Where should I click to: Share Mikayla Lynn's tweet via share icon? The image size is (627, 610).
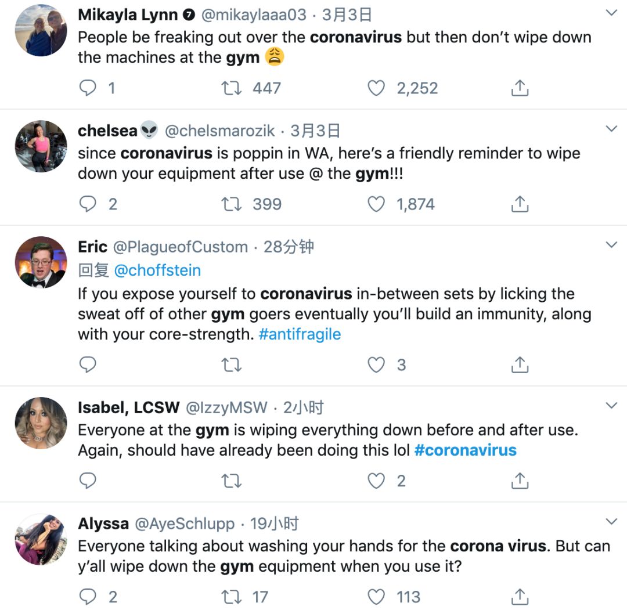tap(520, 88)
